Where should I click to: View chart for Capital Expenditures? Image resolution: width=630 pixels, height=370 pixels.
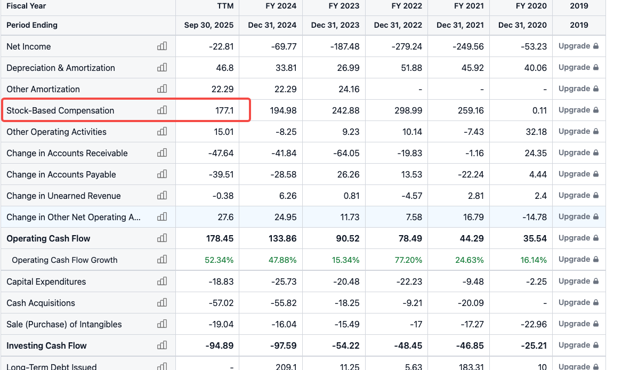(x=162, y=281)
